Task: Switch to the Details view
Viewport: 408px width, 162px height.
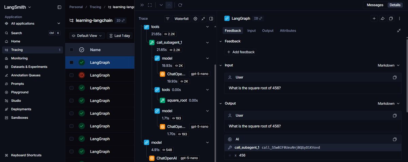Action: point(395,5)
